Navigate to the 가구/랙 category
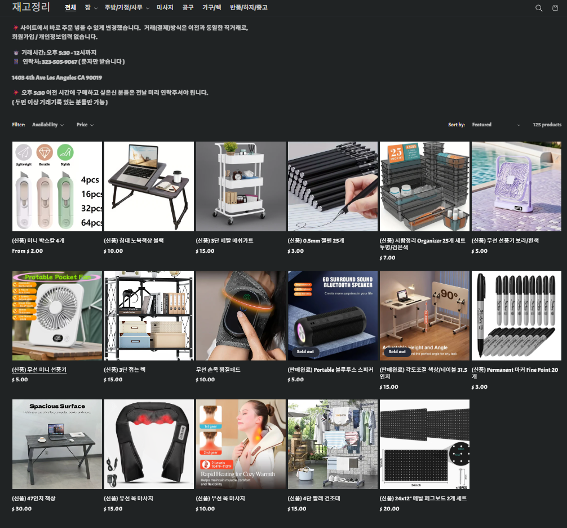 tap(211, 8)
